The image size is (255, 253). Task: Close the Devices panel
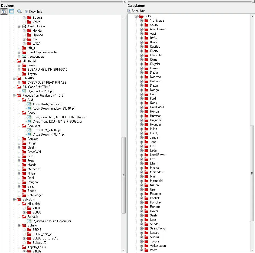(125, 1)
